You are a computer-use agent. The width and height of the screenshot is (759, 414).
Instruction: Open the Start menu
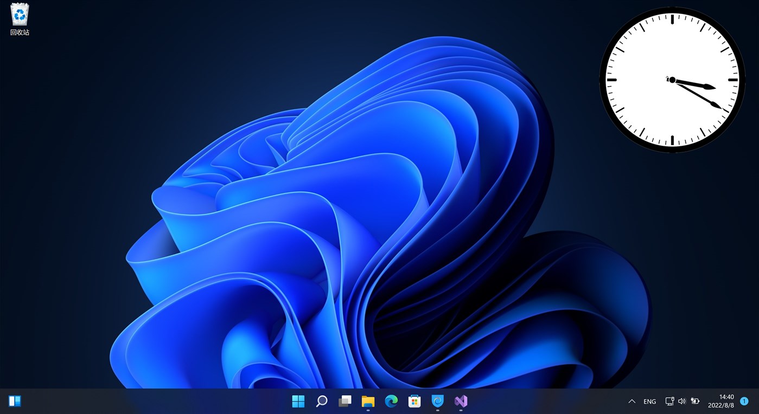point(298,401)
